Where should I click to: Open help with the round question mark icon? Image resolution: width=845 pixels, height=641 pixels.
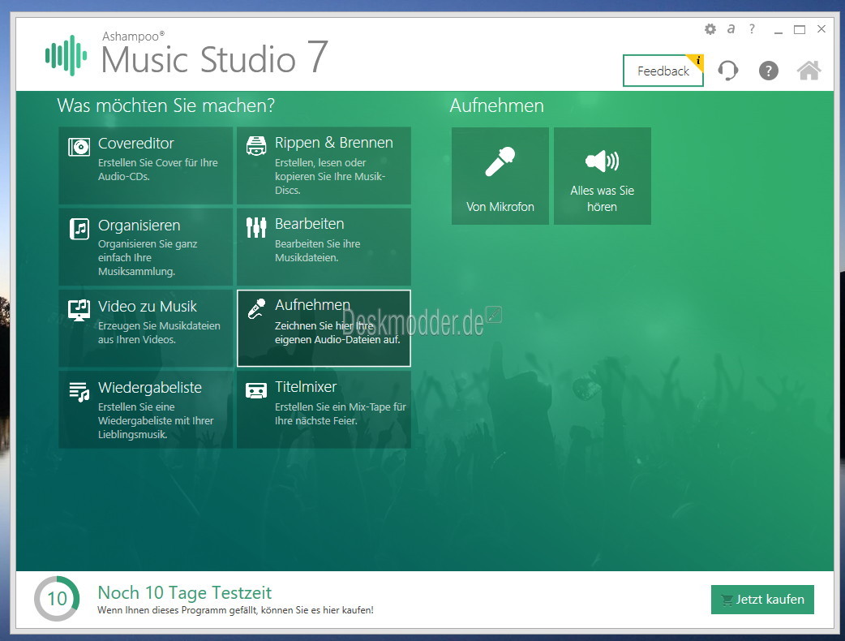point(769,71)
